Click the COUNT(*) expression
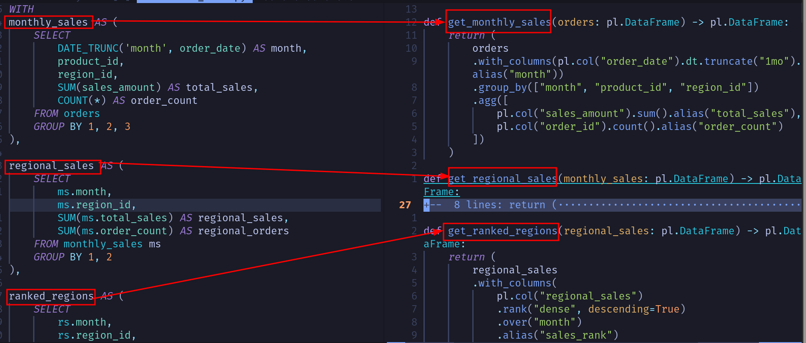The width and height of the screenshot is (806, 343). [x=81, y=100]
